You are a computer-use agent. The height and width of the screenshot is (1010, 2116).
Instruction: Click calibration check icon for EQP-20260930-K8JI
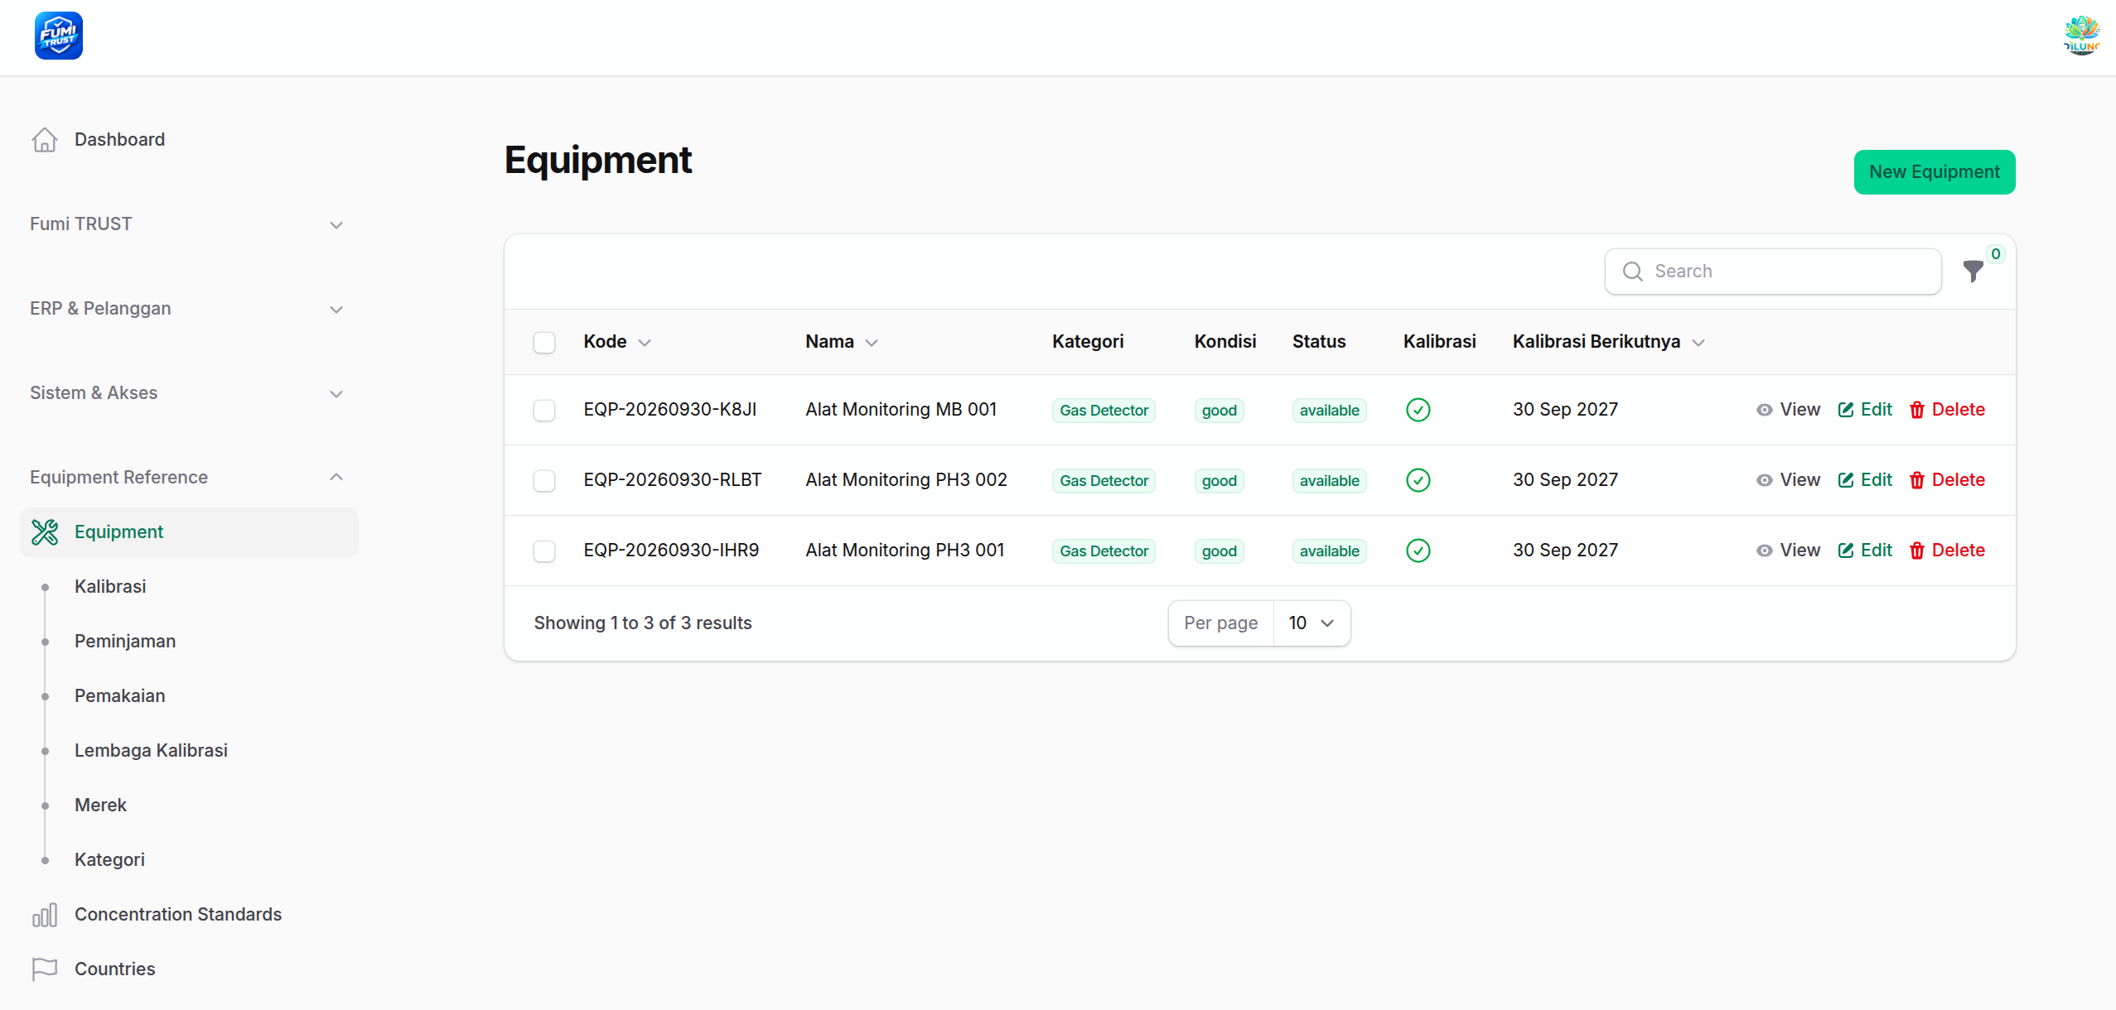1418,410
